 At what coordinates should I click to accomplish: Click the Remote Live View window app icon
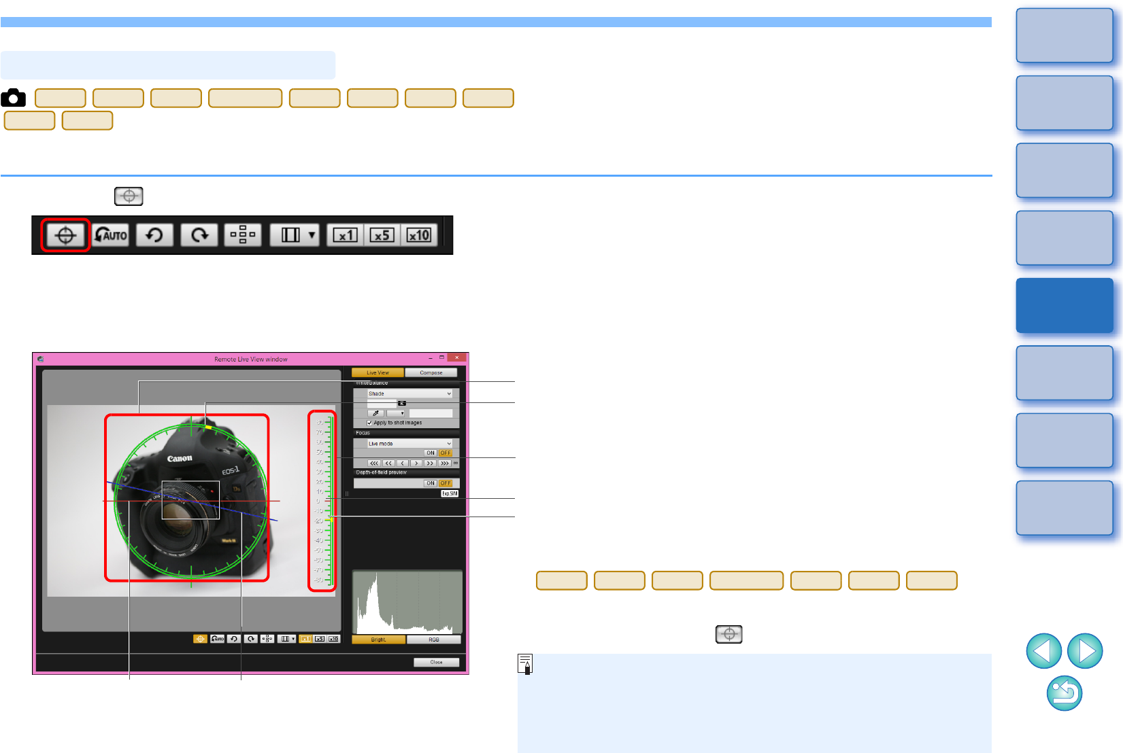[41, 359]
